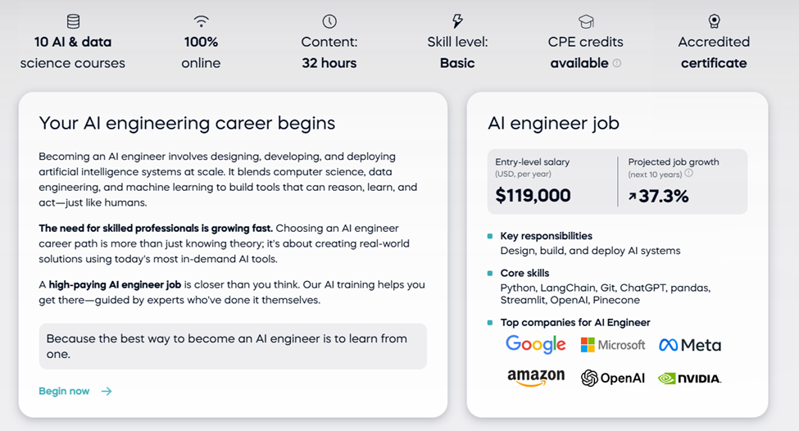Click the Wi-Fi icon above 100% online

[x=201, y=21]
